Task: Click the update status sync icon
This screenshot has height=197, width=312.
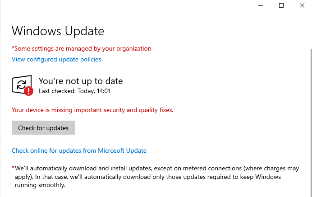Action: coord(21,84)
